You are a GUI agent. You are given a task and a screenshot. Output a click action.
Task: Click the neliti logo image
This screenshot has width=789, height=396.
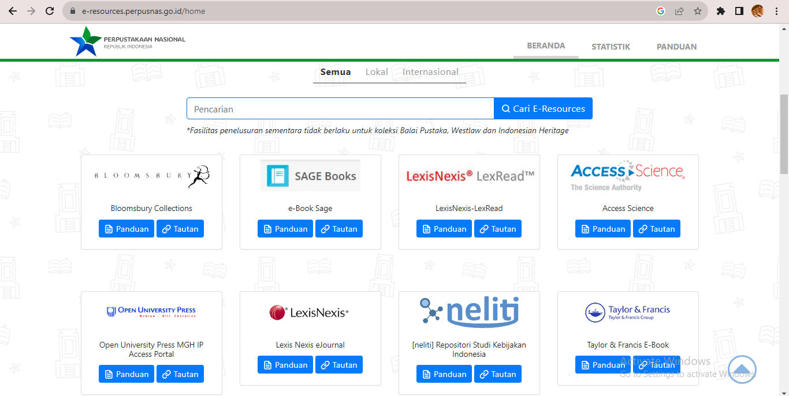469,312
